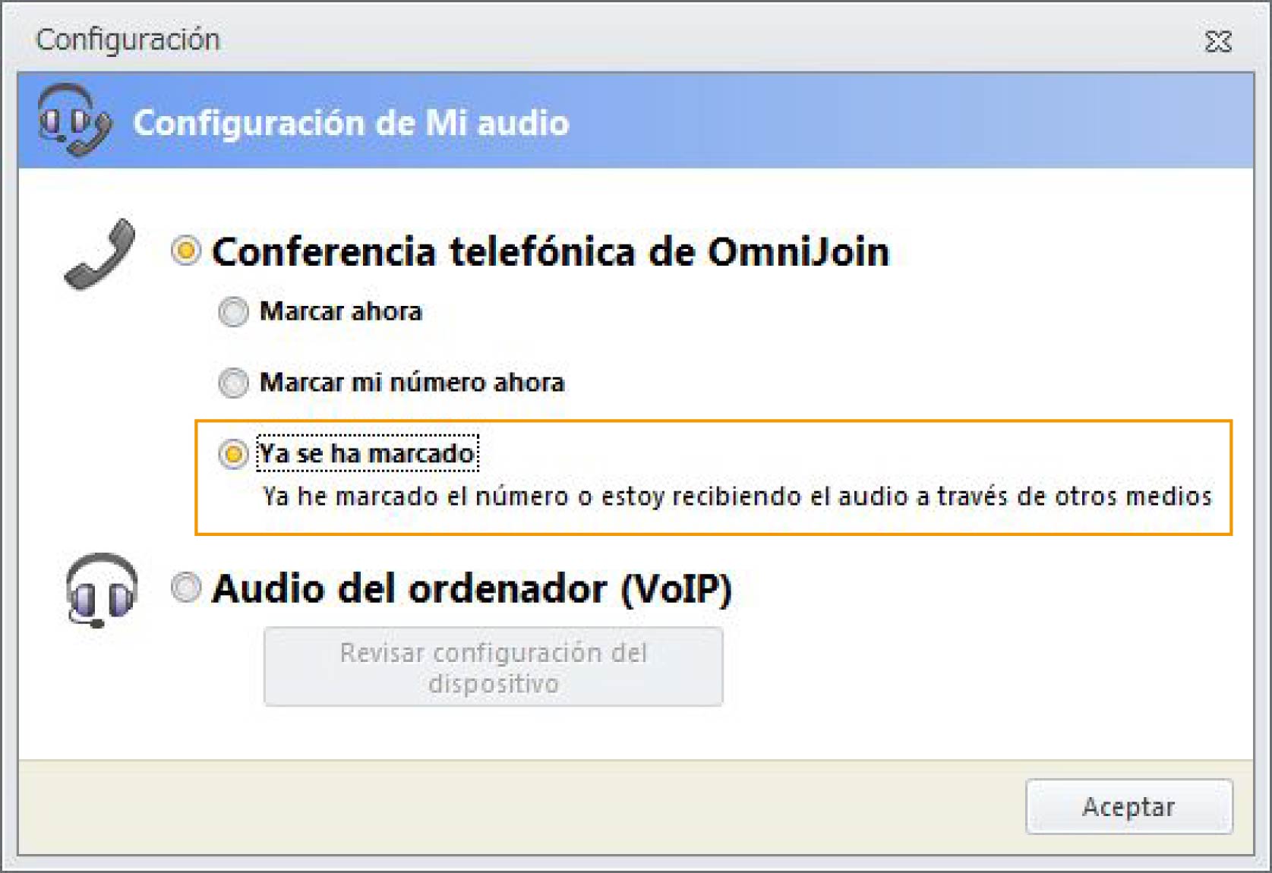
Task: Select Audio del ordenador (VoIP) radio button
Action: (185, 588)
